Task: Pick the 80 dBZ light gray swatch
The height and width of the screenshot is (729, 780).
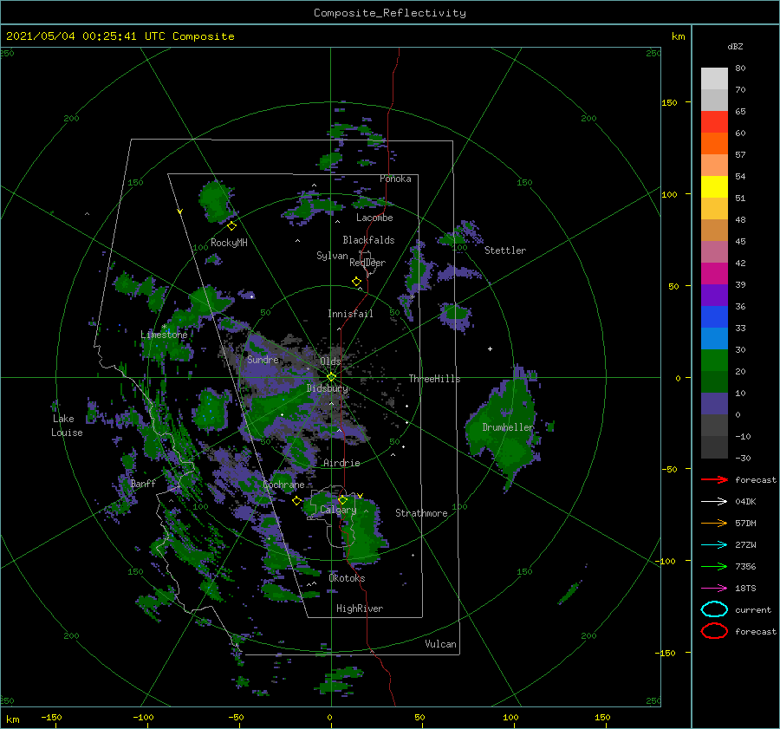Action: pyautogui.click(x=714, y=78)
